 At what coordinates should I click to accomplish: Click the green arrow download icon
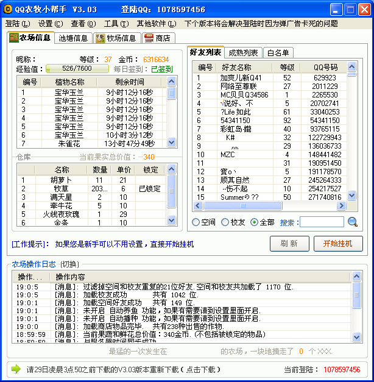(x=16, y=369)
